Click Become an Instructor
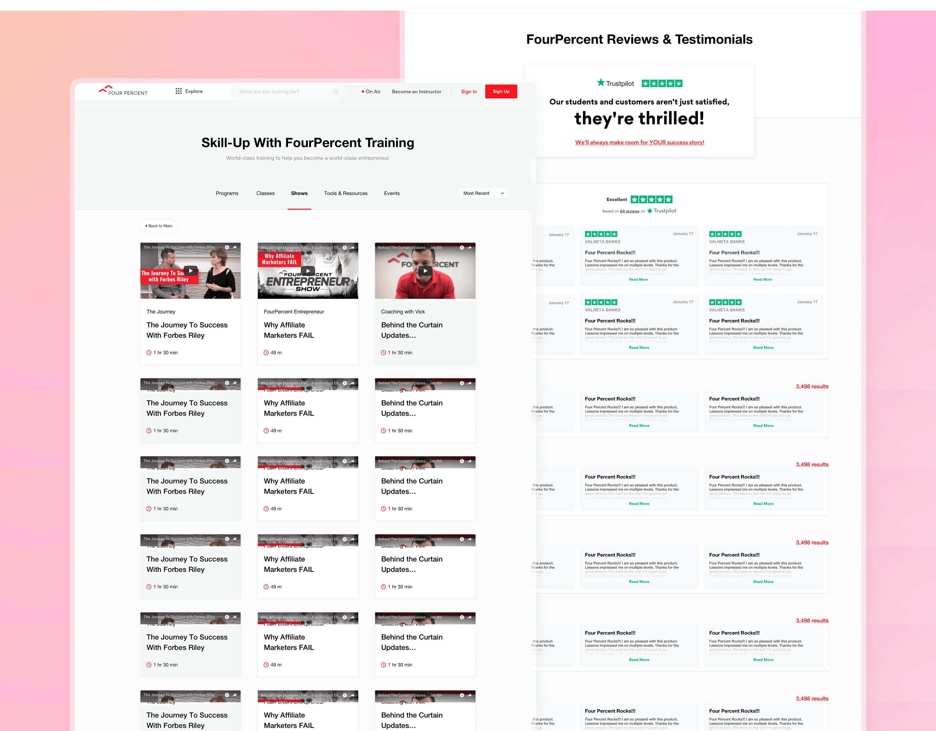The image size is (936, 731). point(416,92)
